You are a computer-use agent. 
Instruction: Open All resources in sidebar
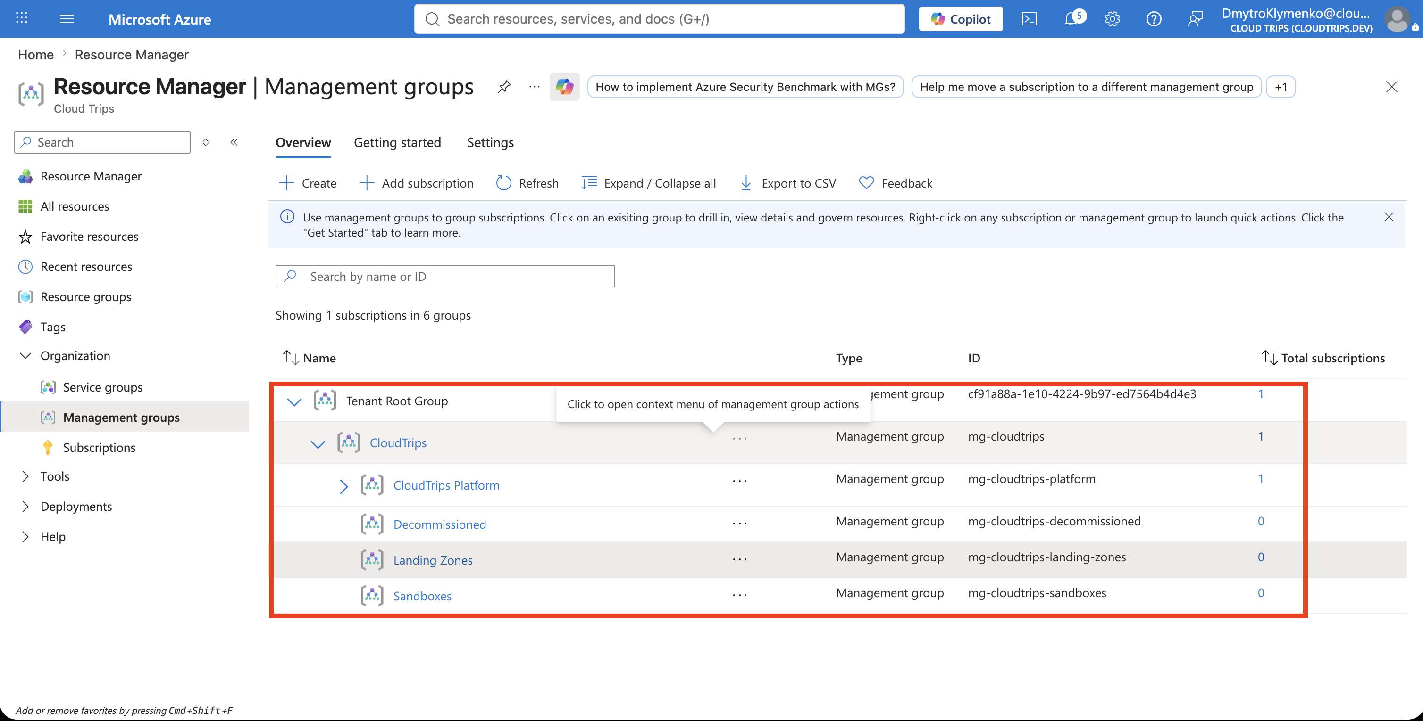coord(75,206)
